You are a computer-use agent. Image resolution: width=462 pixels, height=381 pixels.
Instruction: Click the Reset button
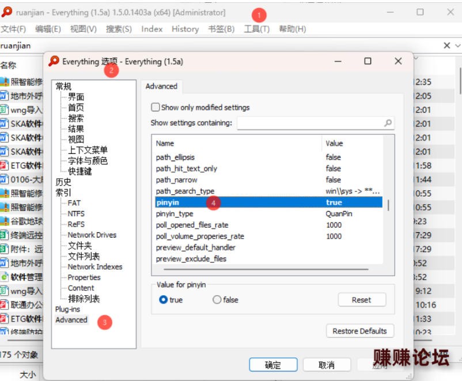pos(362,300)
